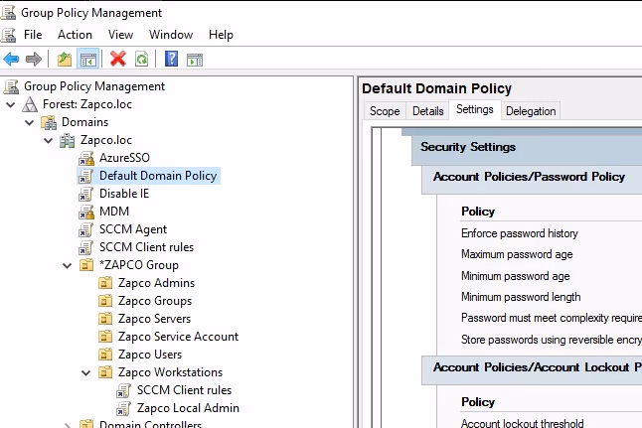
Task: Click the red X Delete icon
Action: [118, 59]
